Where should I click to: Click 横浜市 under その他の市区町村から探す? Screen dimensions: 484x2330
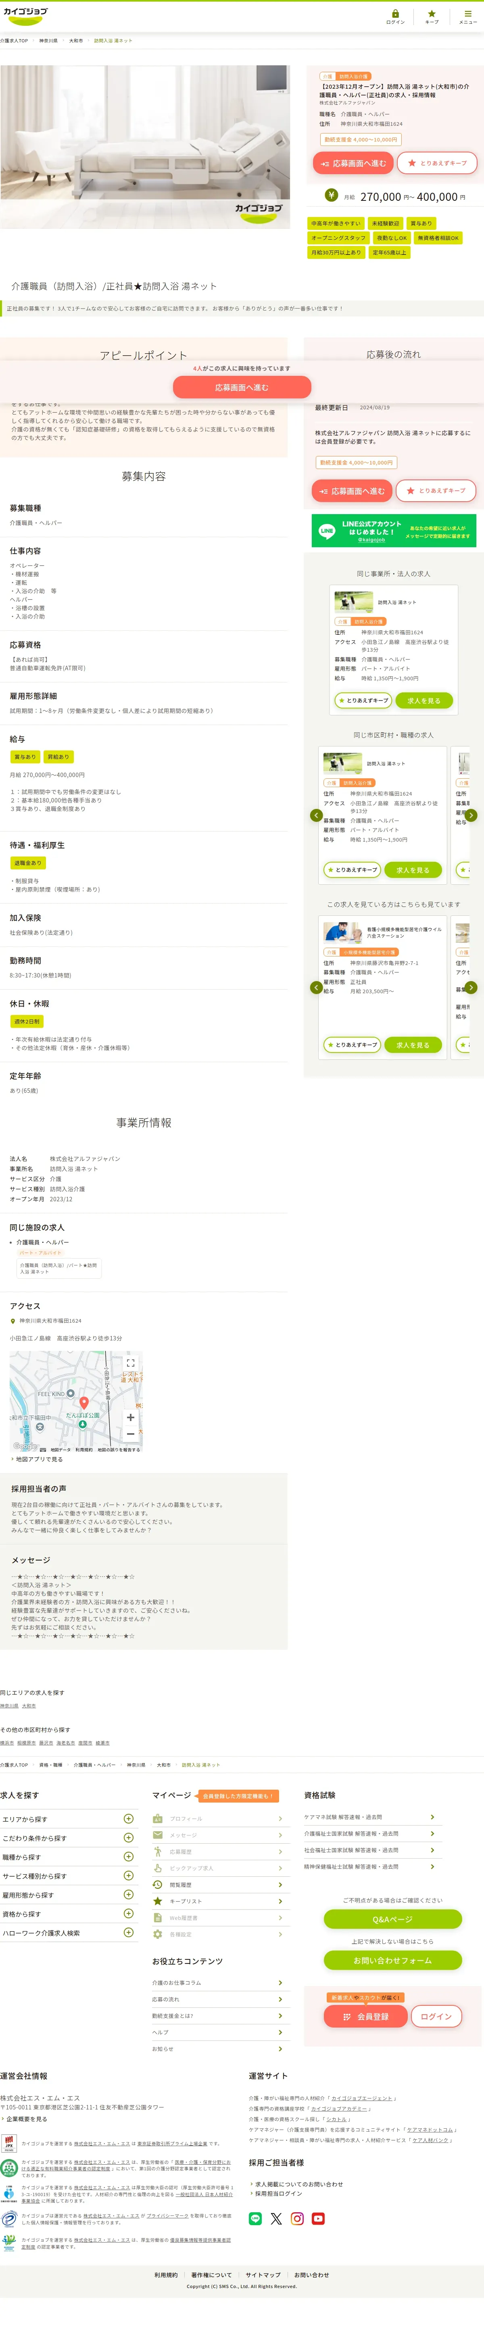click(x=7, y=1742)
